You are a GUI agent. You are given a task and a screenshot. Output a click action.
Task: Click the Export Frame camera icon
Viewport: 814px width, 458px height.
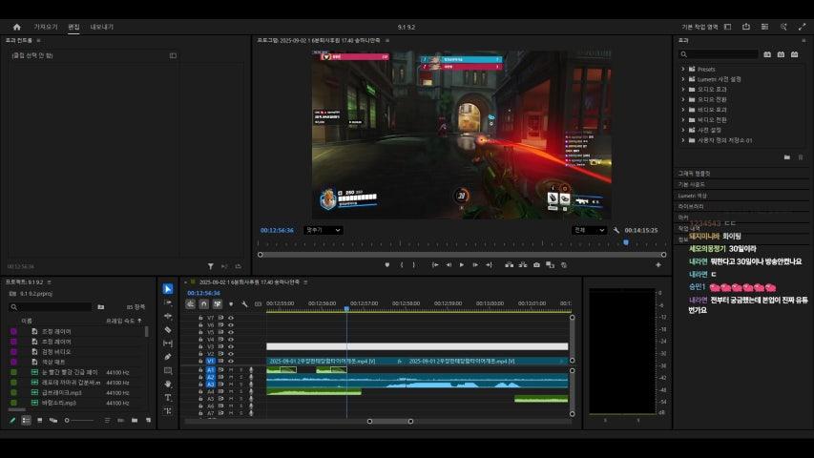536,264
